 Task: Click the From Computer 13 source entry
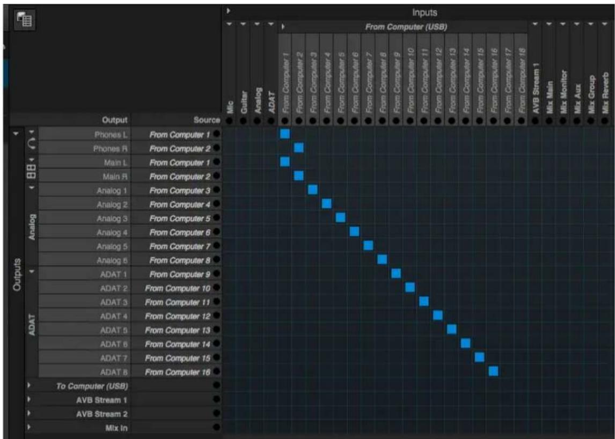pyautogui.click(x=178, y=330)
